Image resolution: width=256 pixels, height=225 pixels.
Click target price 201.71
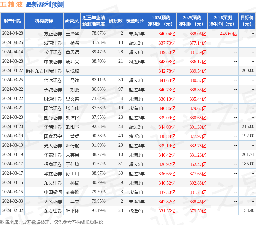point(248,155)
